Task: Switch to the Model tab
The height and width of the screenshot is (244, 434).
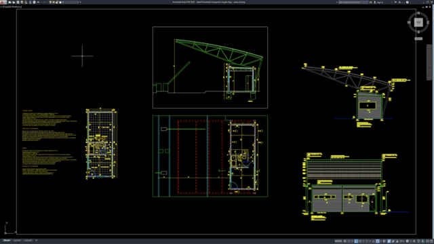Action: [x=7, y=241]
